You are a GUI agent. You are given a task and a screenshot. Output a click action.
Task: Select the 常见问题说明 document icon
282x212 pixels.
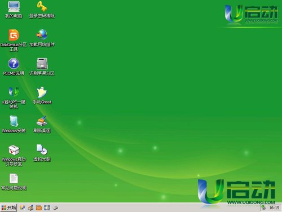click(x=14, y=178)
